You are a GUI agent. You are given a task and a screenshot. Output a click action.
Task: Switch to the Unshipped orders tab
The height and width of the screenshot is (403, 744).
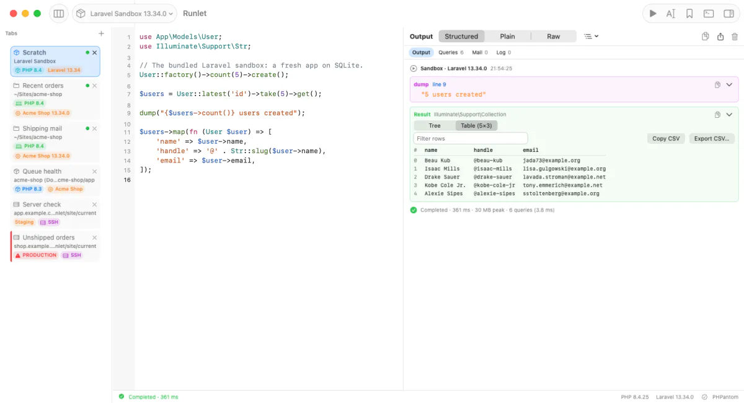55,246
